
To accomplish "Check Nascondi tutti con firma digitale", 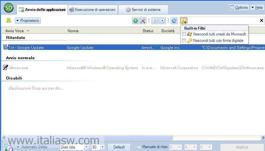I will [184, 41].
